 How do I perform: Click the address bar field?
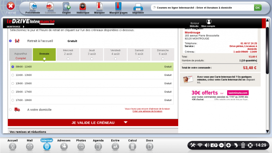(202, 8)
